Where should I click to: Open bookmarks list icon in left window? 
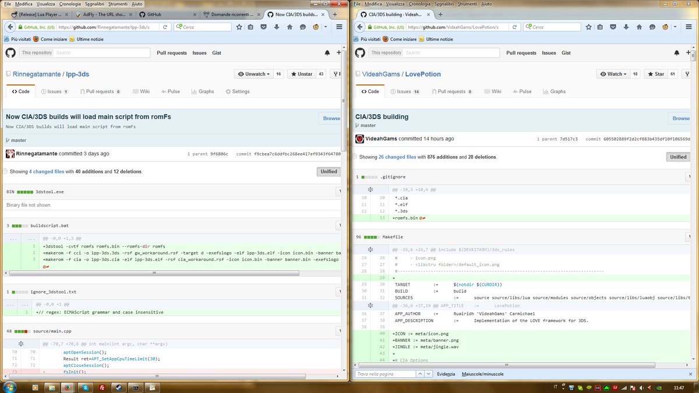(x=250, y=27)
